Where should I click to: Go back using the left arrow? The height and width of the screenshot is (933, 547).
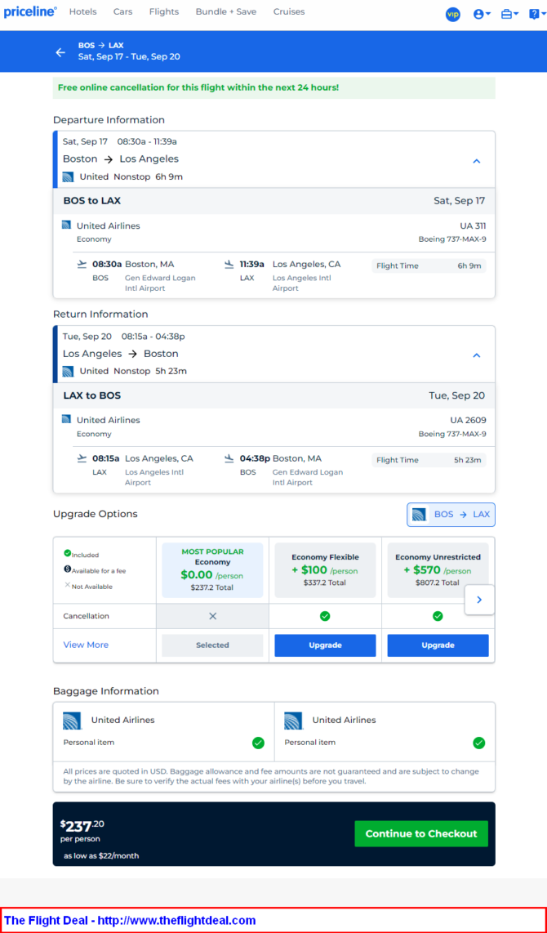(60, 52)
